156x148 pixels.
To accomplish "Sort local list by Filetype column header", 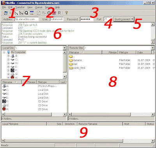I will [x=48, y=82].
